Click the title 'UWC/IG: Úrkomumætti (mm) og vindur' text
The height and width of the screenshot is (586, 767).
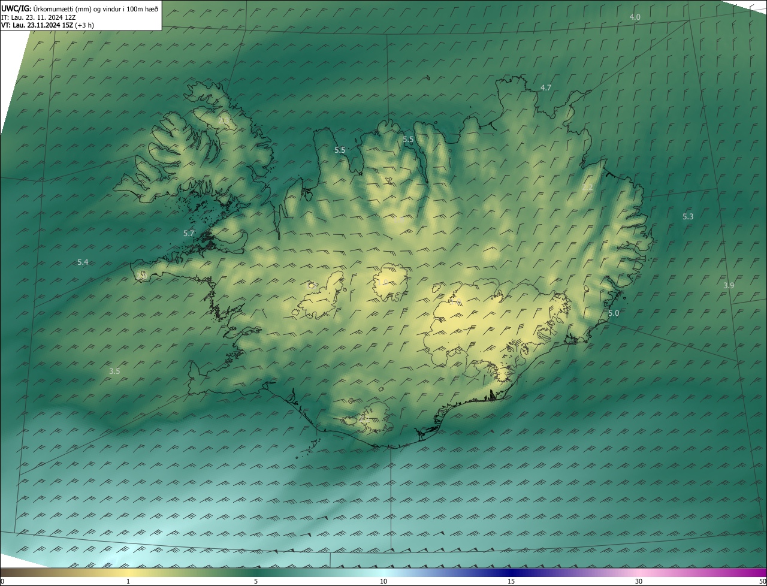[80, 8]
